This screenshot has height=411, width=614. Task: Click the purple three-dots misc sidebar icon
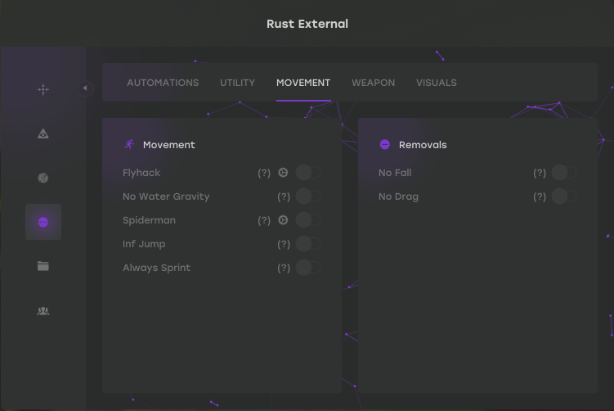(x=43, y=222)
